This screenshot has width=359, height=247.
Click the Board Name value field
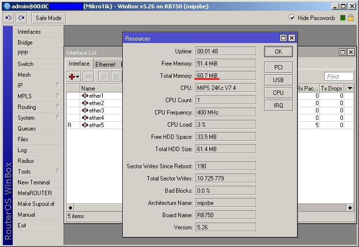(x=226, y=215)
